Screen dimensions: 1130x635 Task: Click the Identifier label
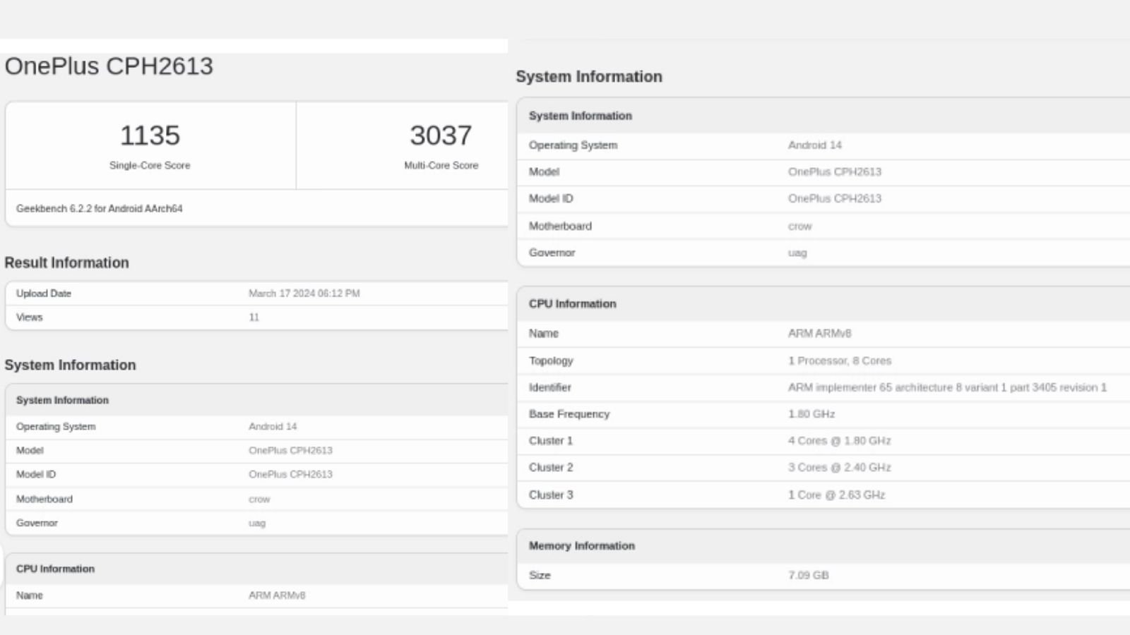tap(550, 387)
